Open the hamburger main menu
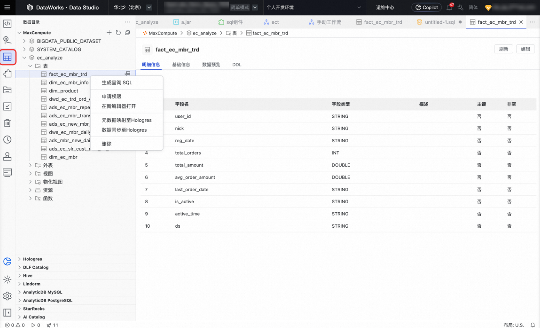 pos(7,8)
